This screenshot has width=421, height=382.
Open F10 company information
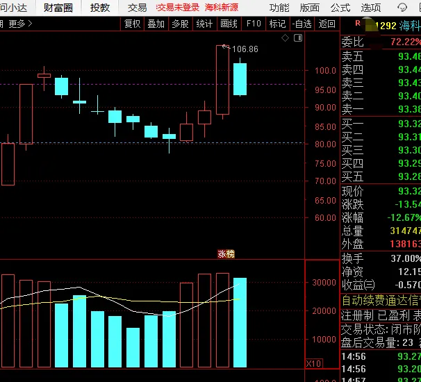254,24
